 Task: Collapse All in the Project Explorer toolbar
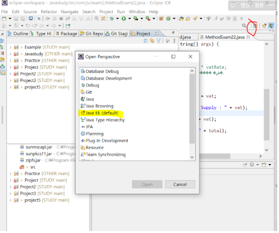145,41
